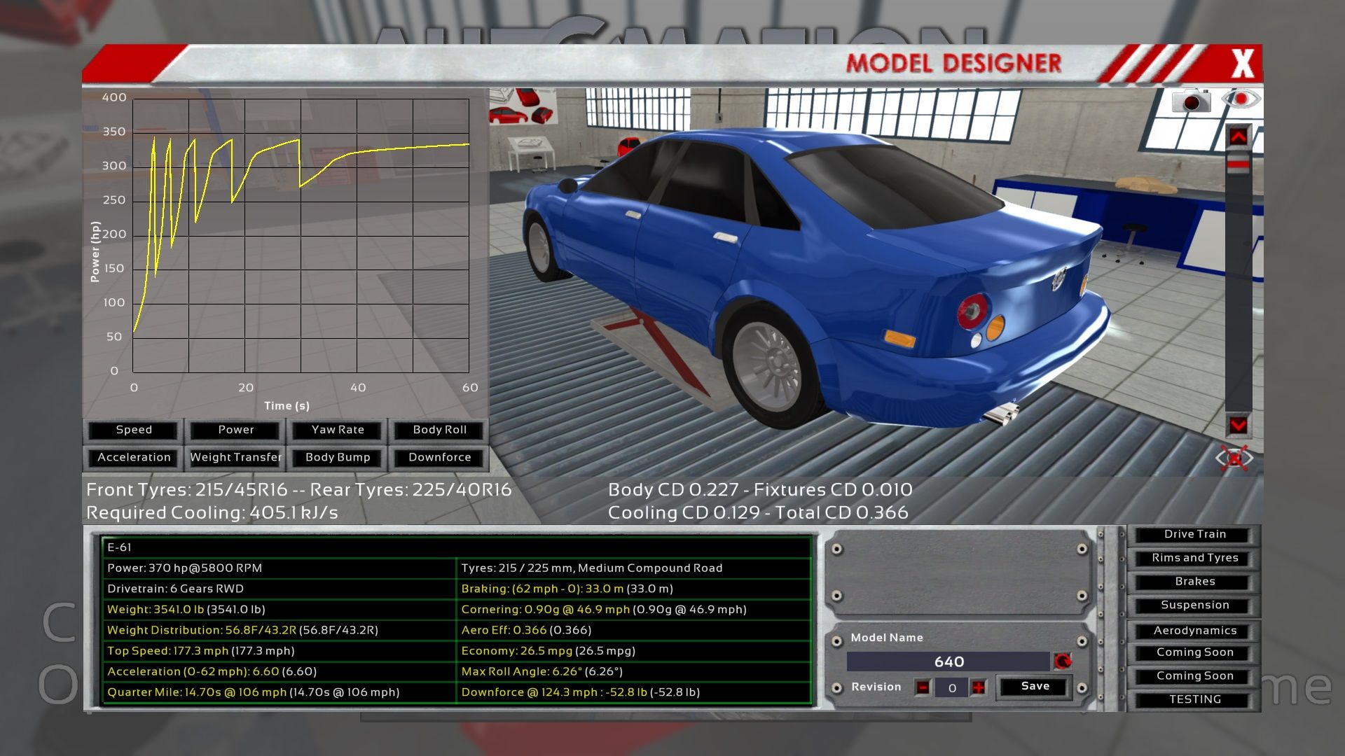Open the Rims and Tyres tab
The width and height of the screenshot is (1345, 756).
[1194, 558]
